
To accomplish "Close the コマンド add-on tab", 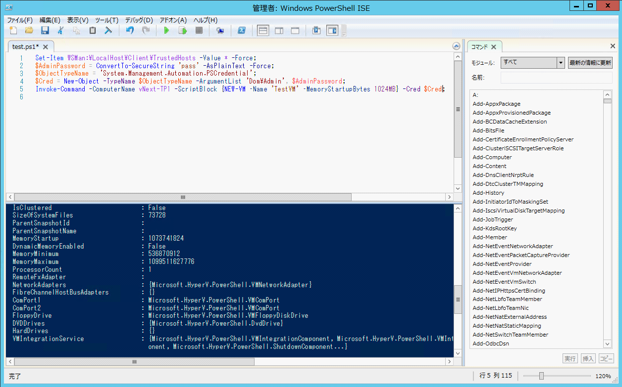I will pyautogui.click(x=493, y=47).
